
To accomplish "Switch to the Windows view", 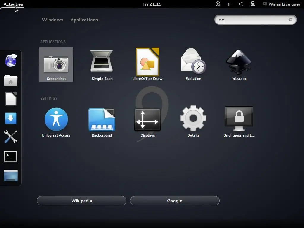I will pyautogui.click(x=53, y=20).
